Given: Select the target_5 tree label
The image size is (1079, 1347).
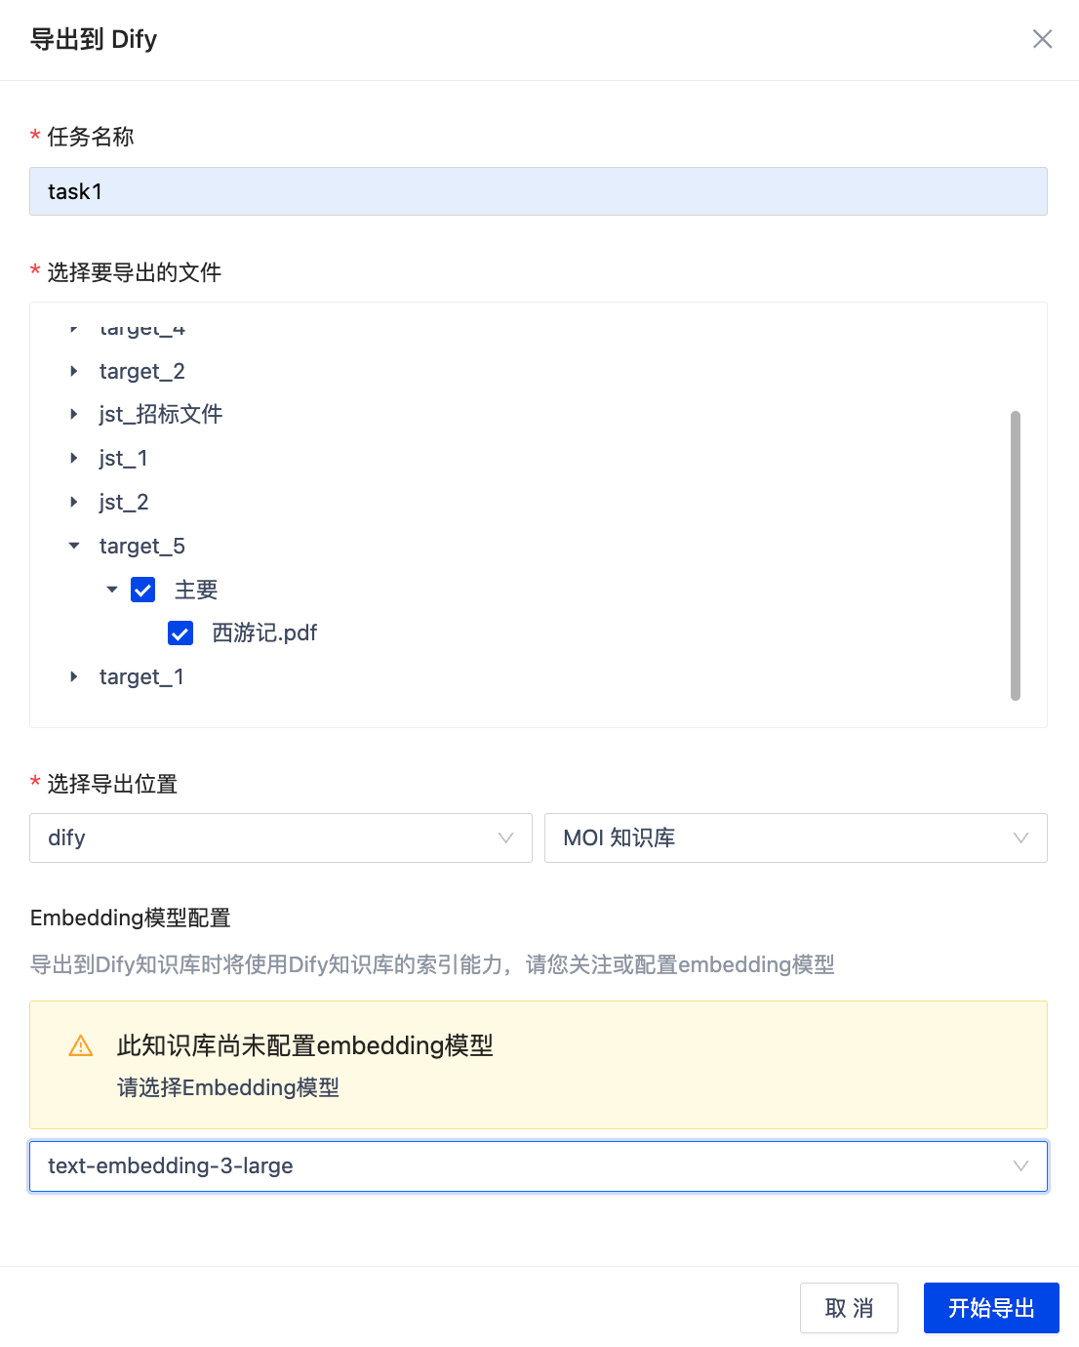Looking at the screenshot, I should (x=142, y=546).
